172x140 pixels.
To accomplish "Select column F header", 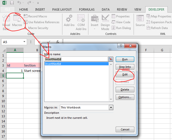I will coord(146,50).
